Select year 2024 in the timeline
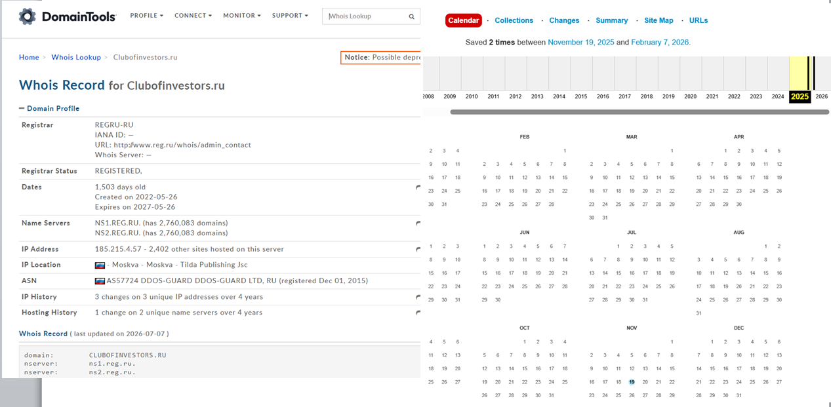The width and height of the screenshot is (831, 407). (778, 97)
